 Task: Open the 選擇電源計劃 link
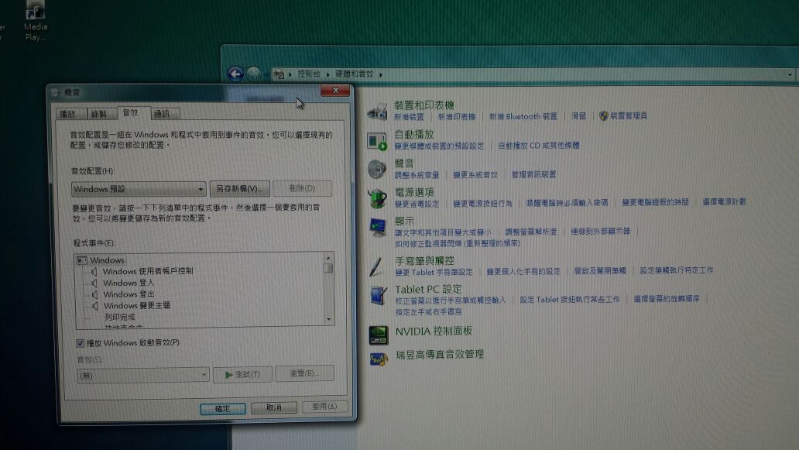[724, 202]
